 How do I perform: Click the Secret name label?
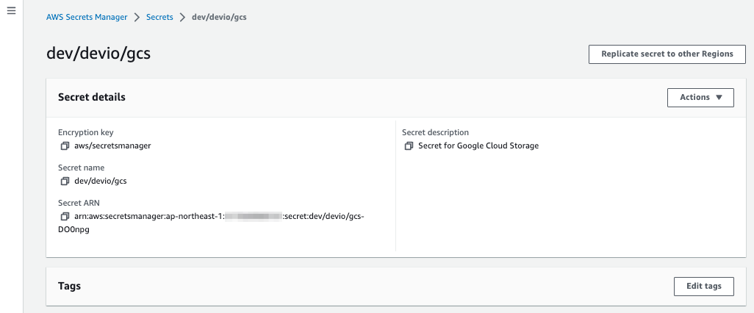82,168
